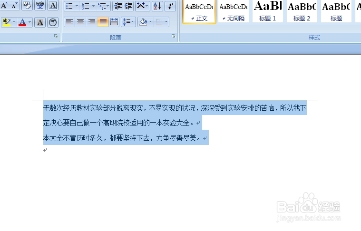Apply yellow text highlight color
The width and height of the screenshot is (361, 231).
pos(7,22)
